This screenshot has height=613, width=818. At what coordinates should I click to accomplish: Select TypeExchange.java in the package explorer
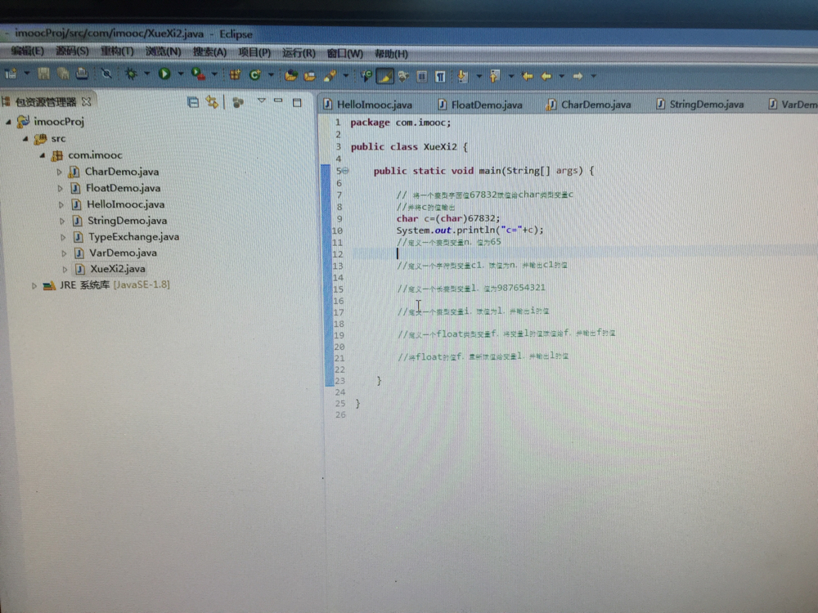(x=133, y=236)
